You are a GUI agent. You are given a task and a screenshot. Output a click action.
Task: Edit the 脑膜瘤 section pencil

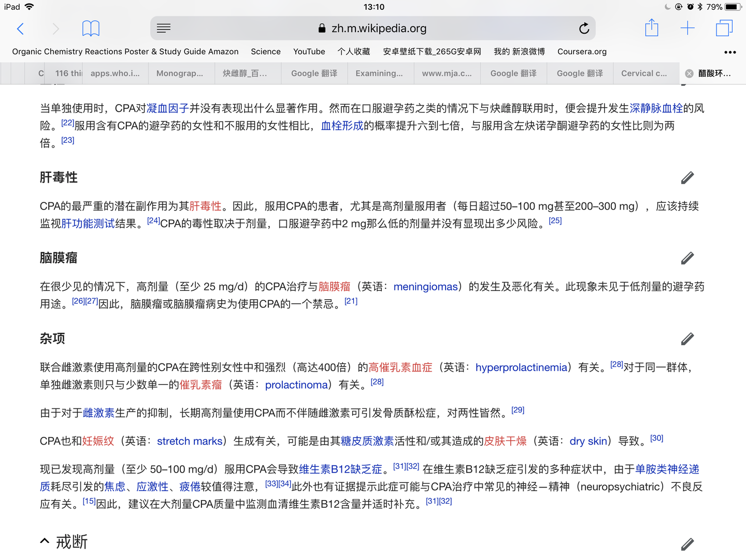pyautogui.click(x=687, y=258)
